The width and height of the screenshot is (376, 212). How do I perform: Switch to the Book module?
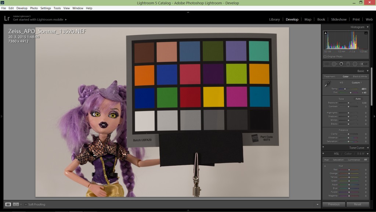click(321, 20)
